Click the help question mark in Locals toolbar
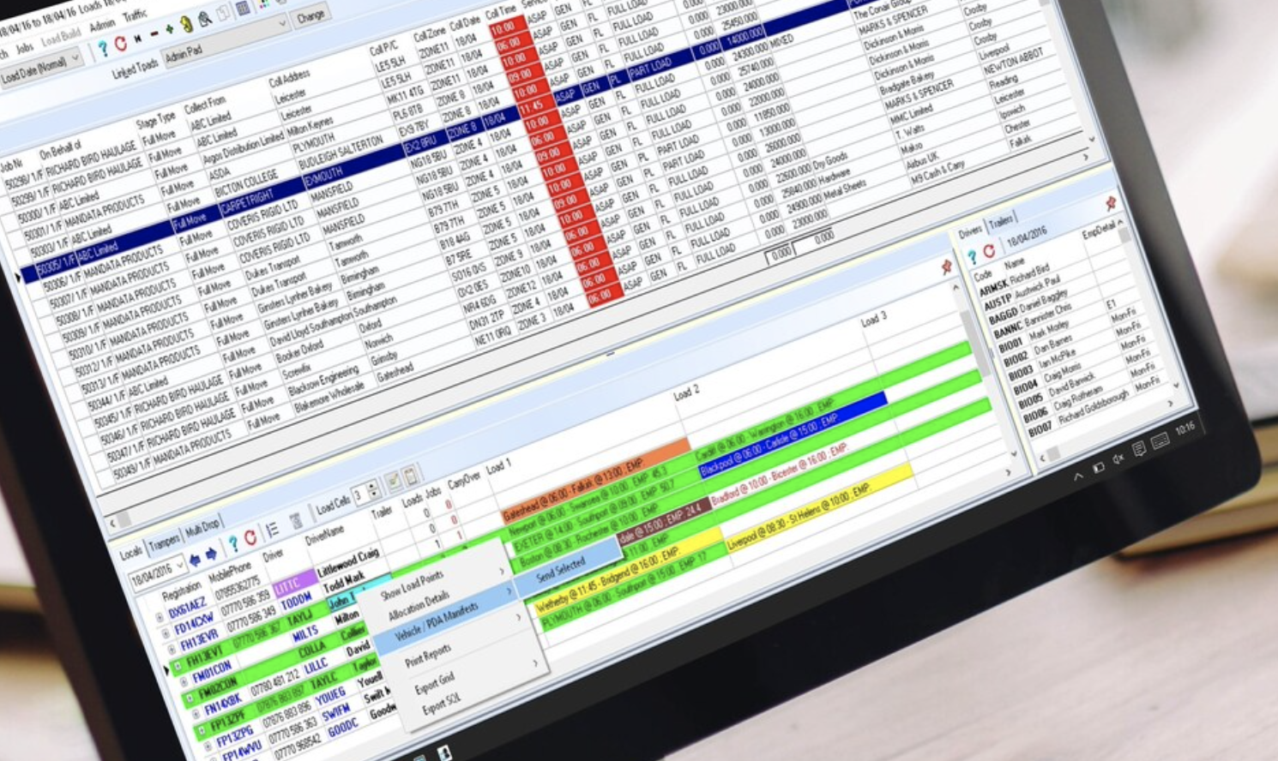Image resolution: width=1278 pixels, height=761 pixels. [232, 546]
